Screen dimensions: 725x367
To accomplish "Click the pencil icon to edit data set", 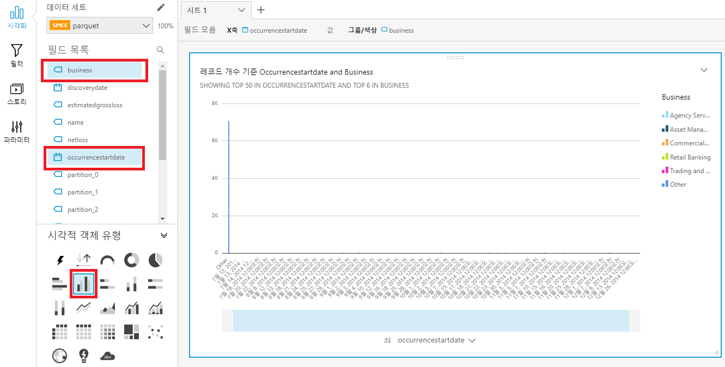I will point(161,8).
